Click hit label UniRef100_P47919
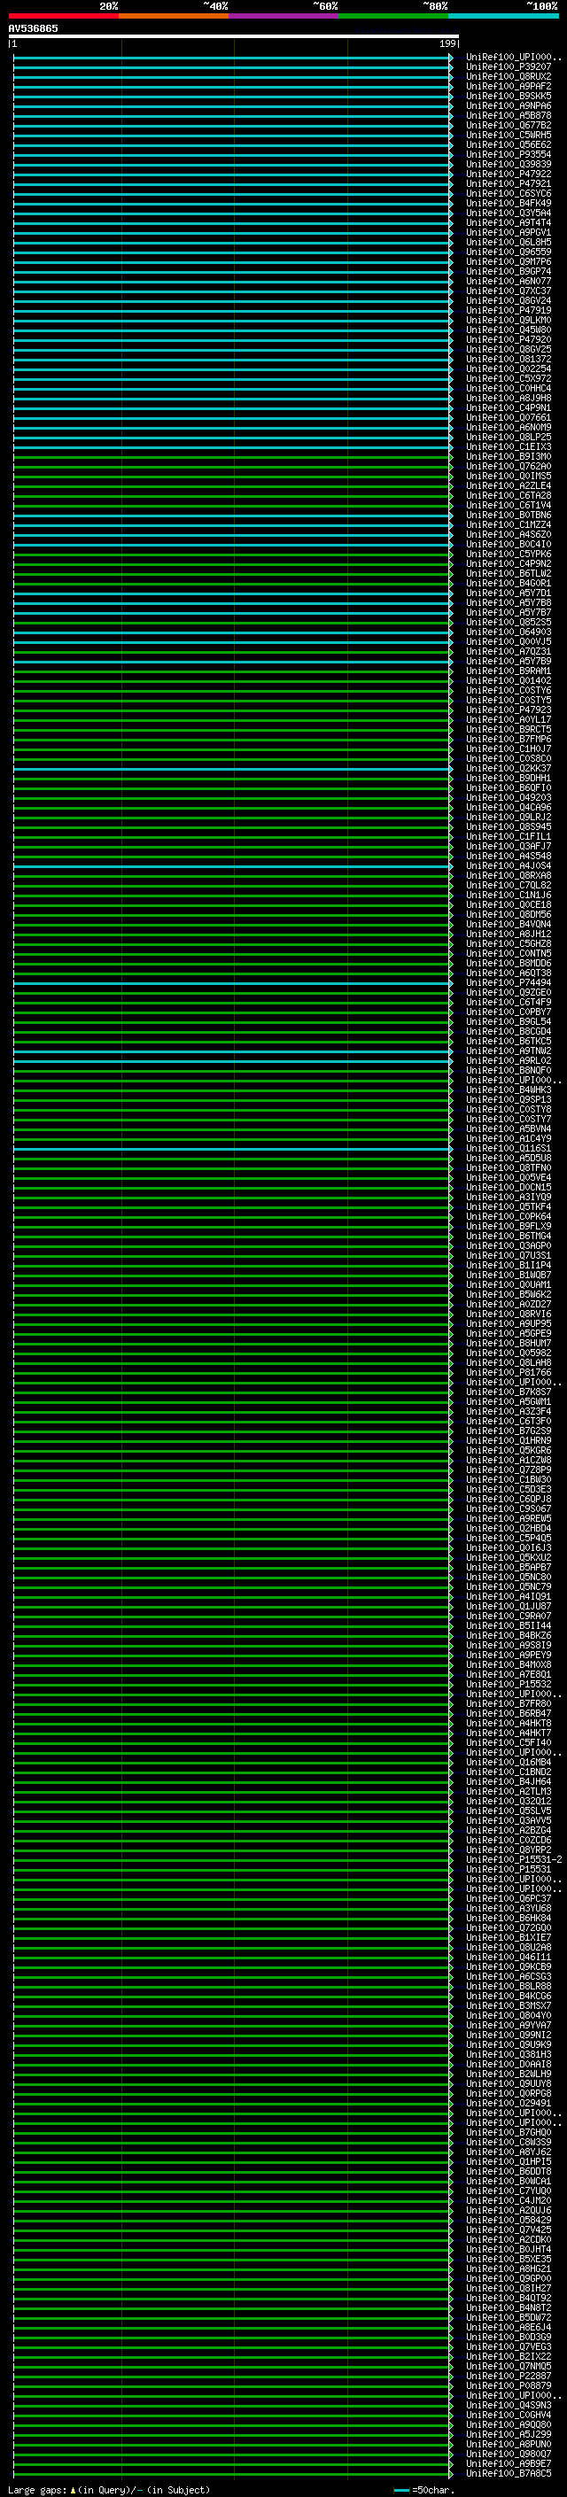 [509, 310]
